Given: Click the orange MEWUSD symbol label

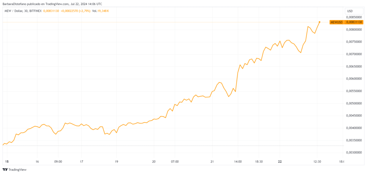Looking at the screenshot, I should 337,22.
